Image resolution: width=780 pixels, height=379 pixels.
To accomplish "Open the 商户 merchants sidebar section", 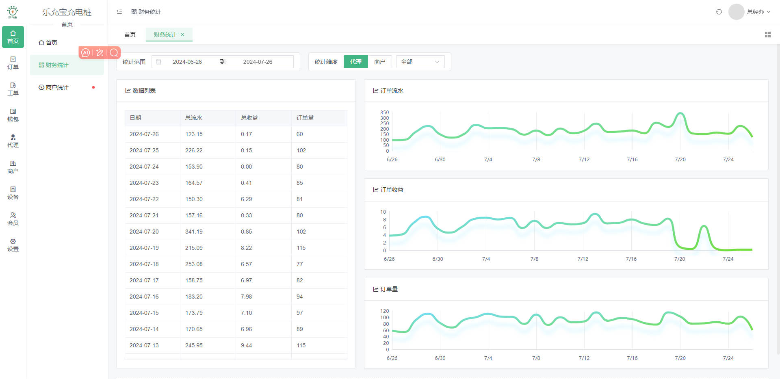I will 13,167.
